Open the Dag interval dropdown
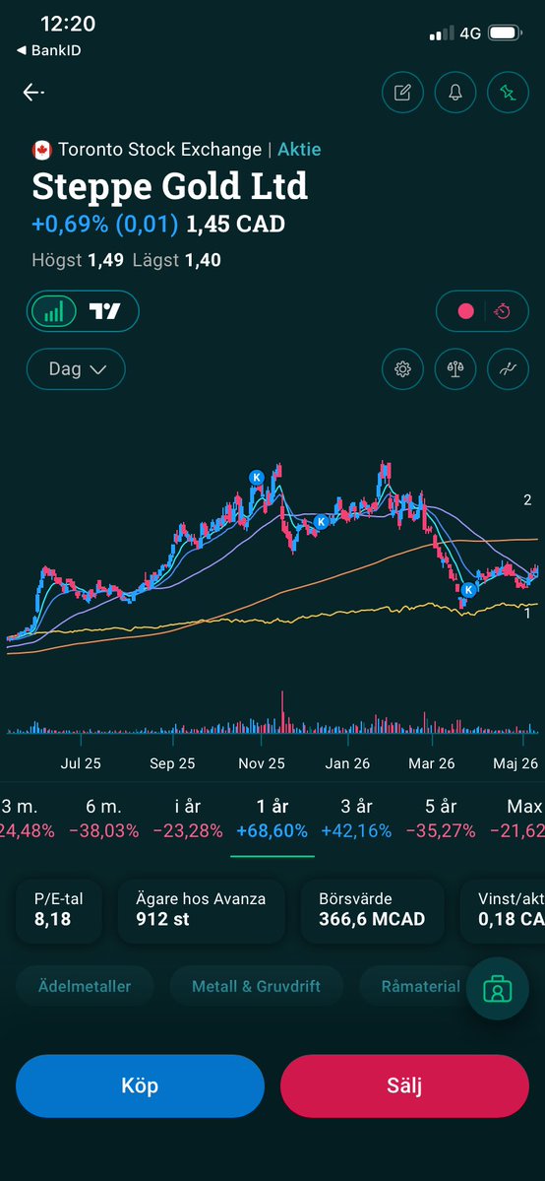545x1181 pixels. (x=76, y=369)
